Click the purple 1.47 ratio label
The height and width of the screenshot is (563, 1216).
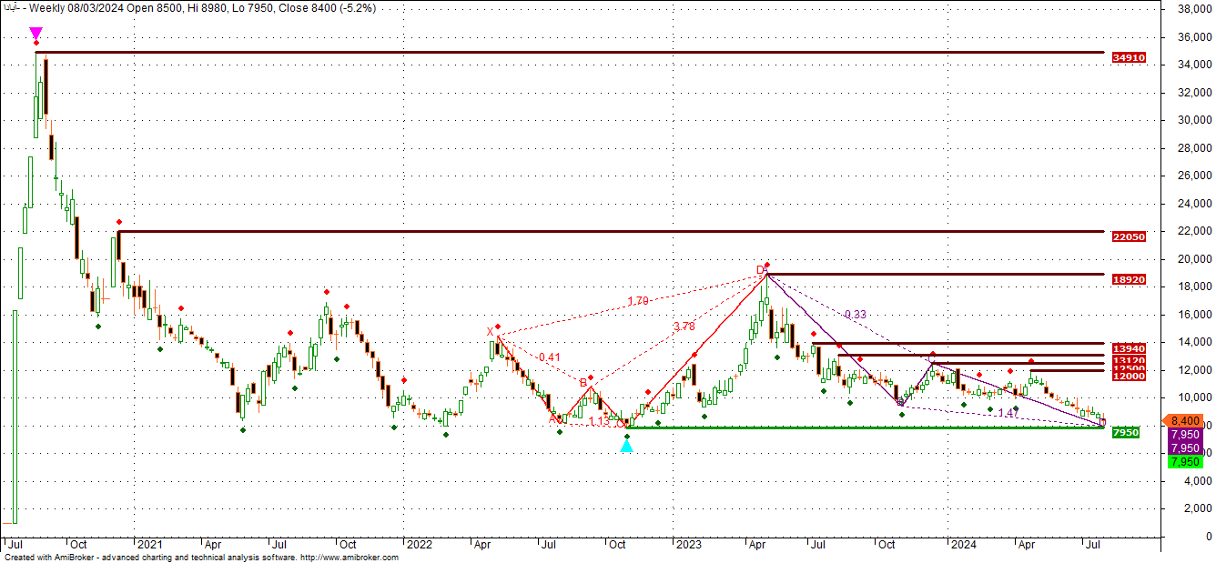[1008, 413]
